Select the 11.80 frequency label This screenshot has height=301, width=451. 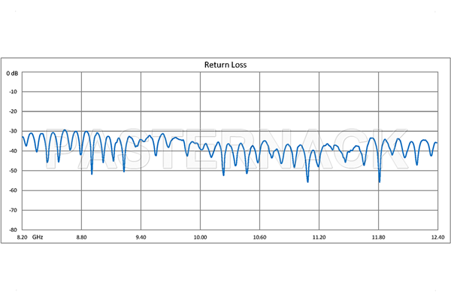378,237
